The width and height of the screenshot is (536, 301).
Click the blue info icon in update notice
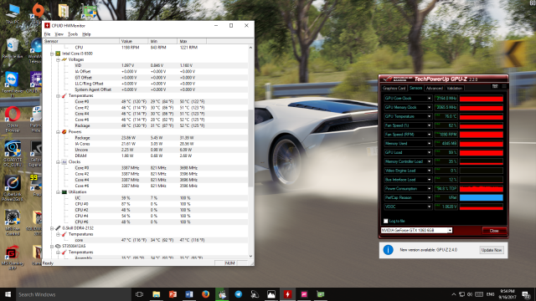click(x=388, y=250)
